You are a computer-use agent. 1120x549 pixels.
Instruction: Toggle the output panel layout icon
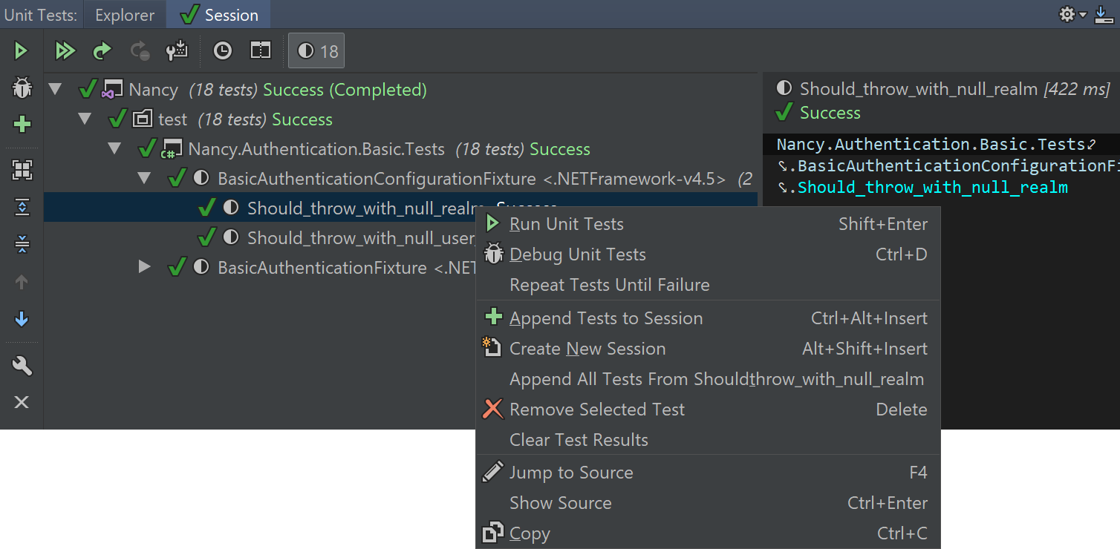click(261, 50)
